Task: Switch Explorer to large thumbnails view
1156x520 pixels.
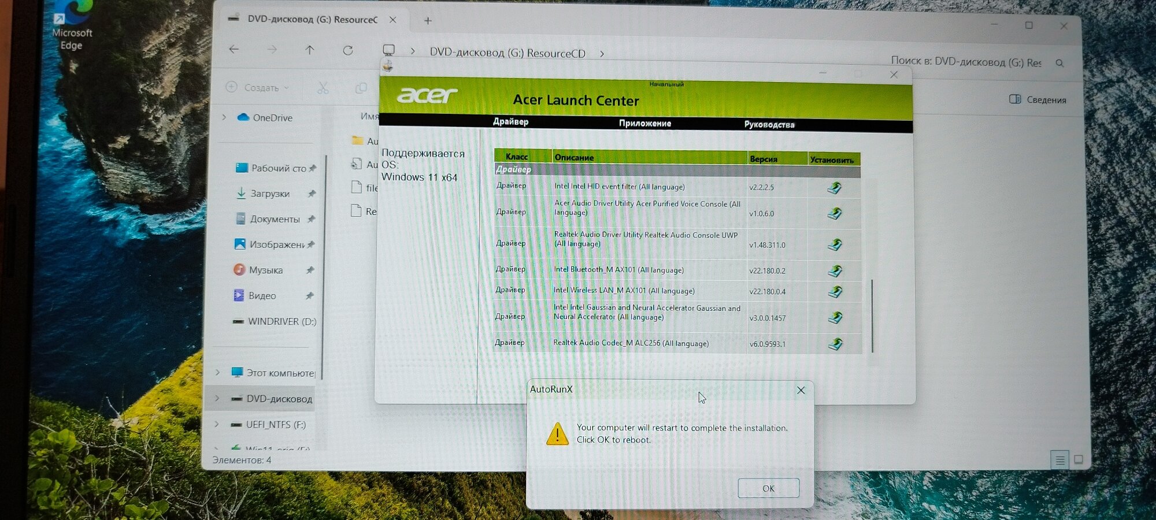Action: 1078,460
